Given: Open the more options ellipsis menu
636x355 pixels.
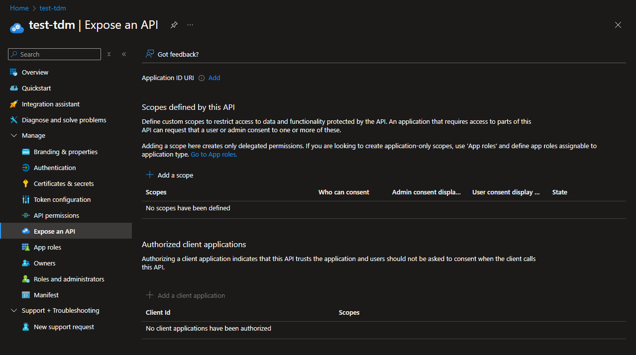Looking at the screenshot, I should coord(190,25).
